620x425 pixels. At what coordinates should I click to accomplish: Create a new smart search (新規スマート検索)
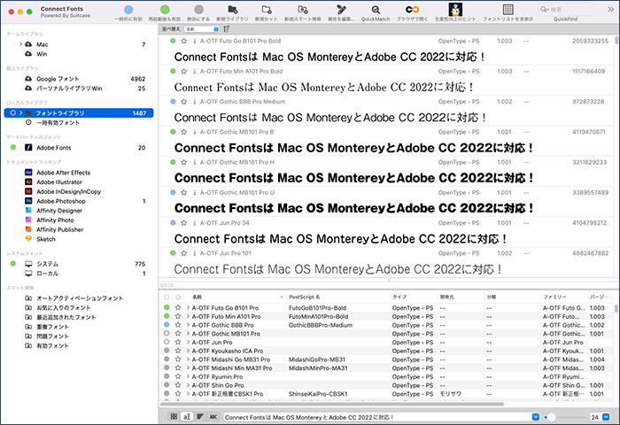click(303, 10)
